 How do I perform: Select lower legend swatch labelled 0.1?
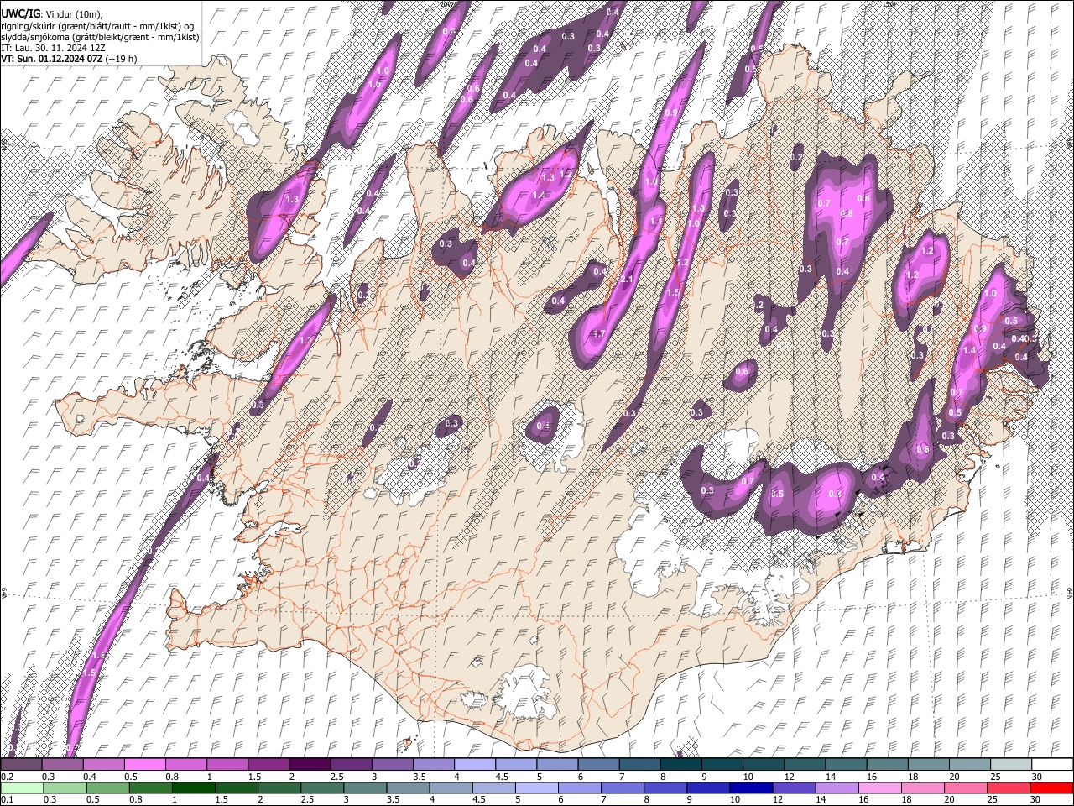[x=22, y=788]
